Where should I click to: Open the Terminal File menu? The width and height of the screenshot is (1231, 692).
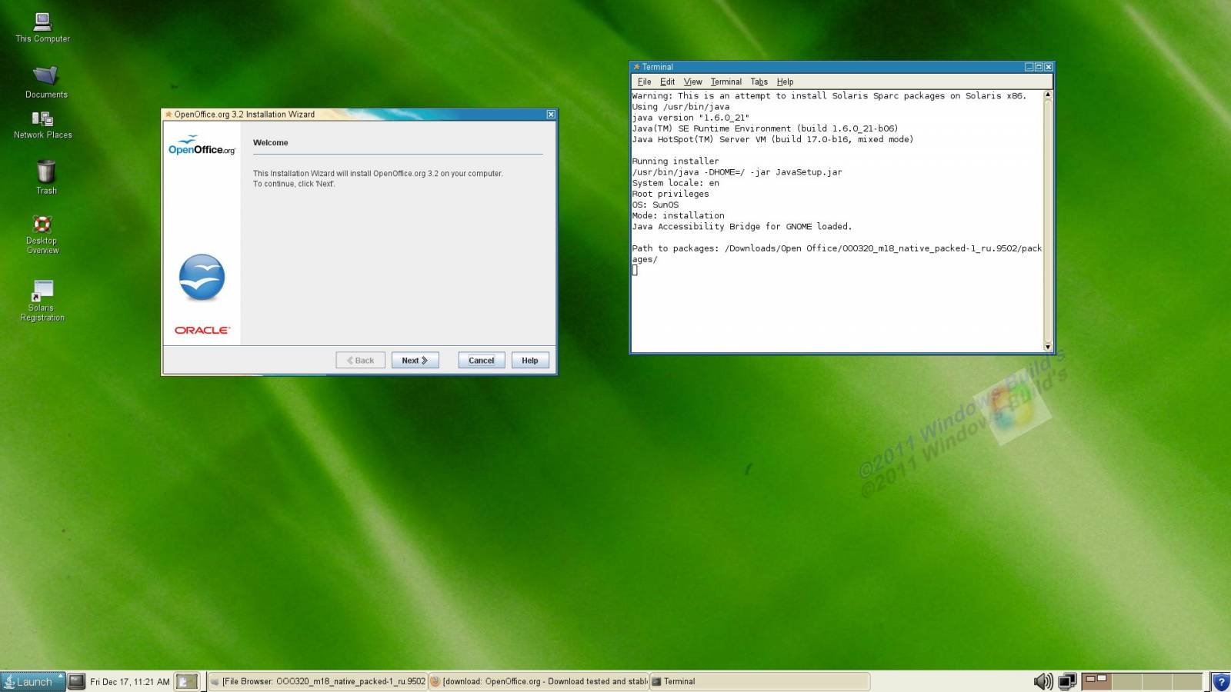pyautogui.click(x=644, y=82)
